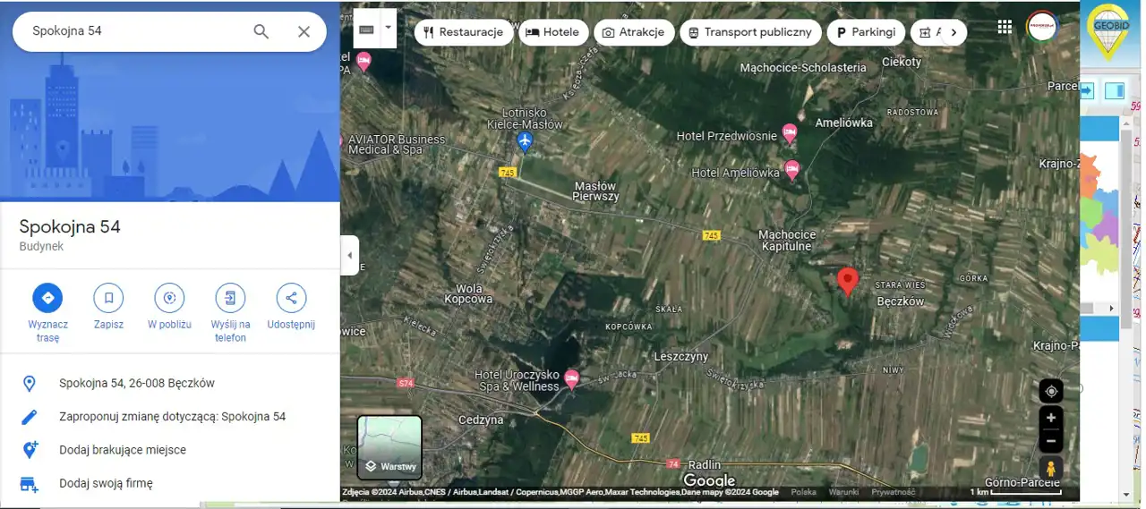
Task: Click Wyznacz trasę directions icon
Action: point(47,298)
